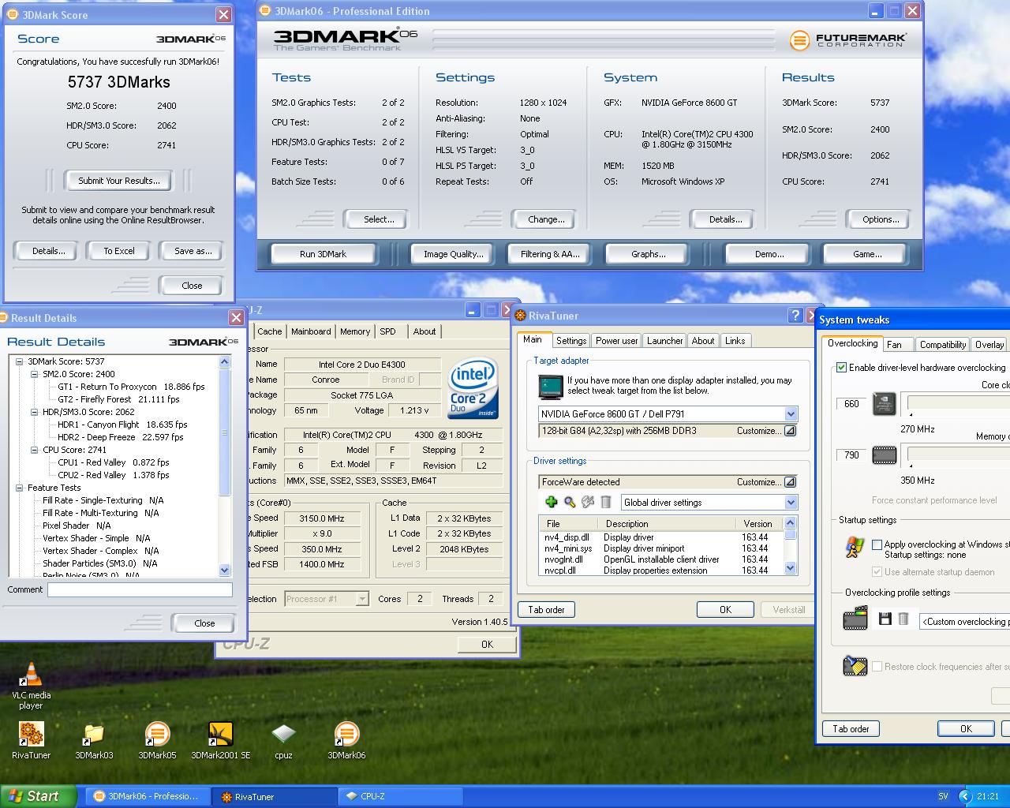Click the trash delete icon in RivaTuner driver settings
This screenshot has width=1010, height=808.
pyautogui.click(x=606, y=502)
